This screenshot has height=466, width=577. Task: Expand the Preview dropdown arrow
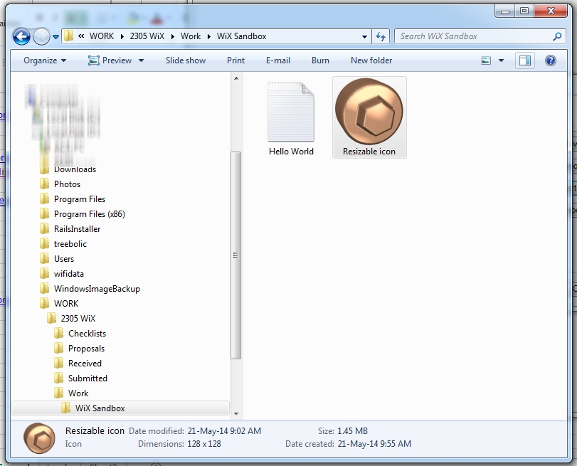pos(141,60)
